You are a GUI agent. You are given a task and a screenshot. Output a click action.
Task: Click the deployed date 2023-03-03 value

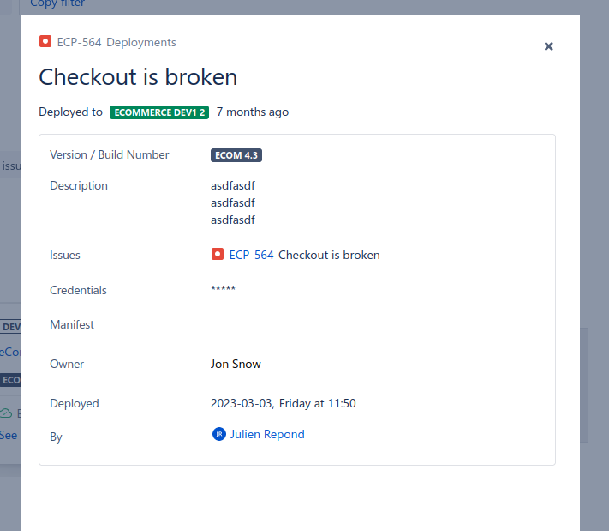coord(283,403)
